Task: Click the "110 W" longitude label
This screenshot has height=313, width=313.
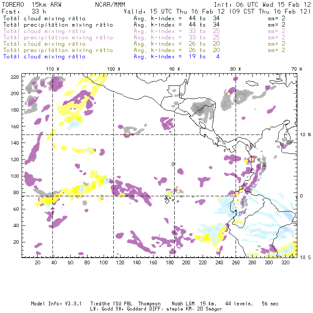Action: click(53, 69)
